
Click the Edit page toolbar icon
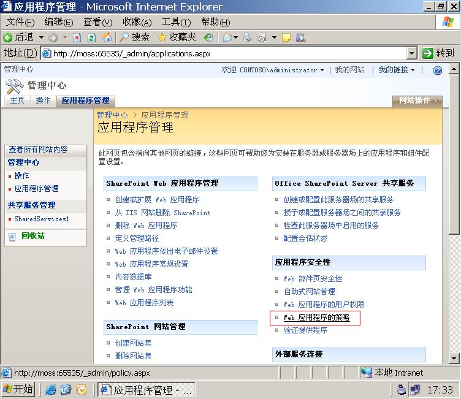(x=262, y=37)
